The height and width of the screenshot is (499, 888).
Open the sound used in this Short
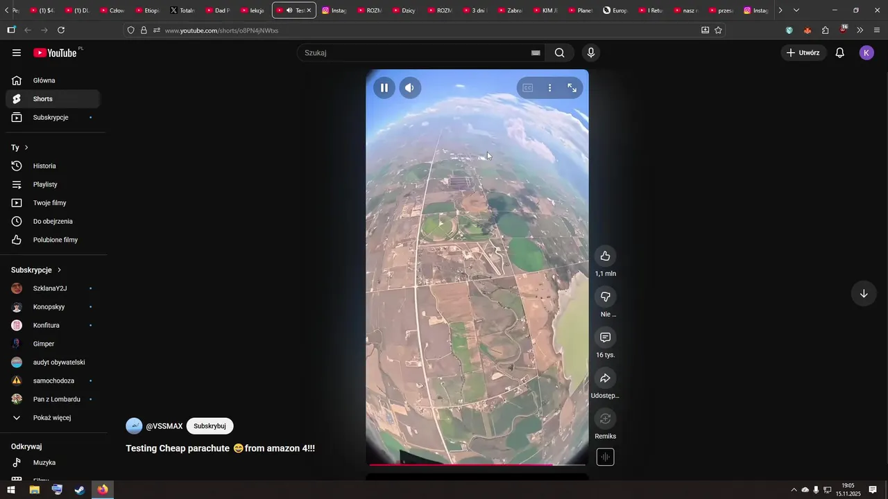point(605,457)
